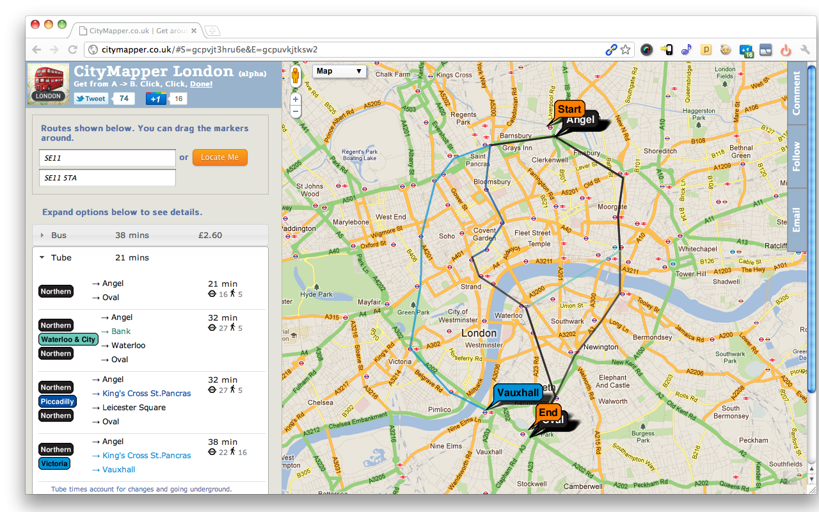Click the Piccadilly line badge
Screen dimensions: 819x512
point(58,401)
